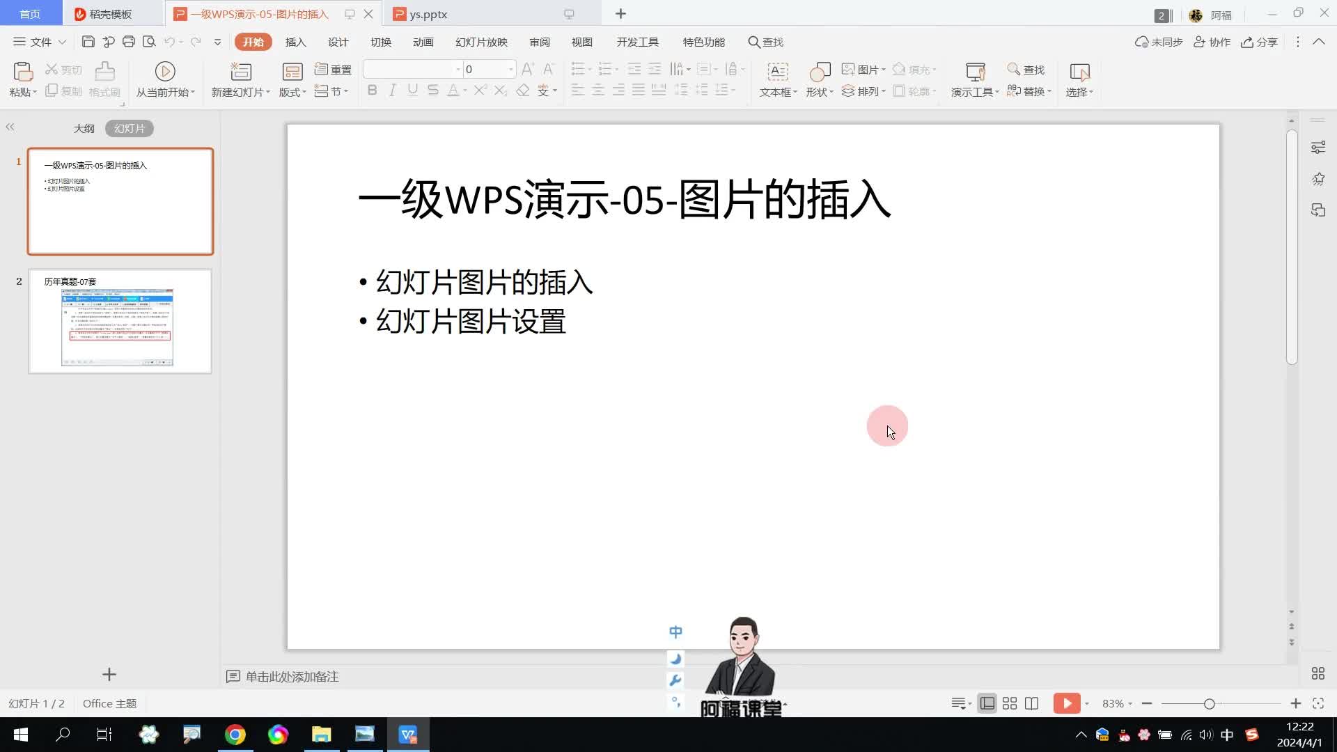Toggle the 幻灯片 thumbnail pane mode
This screenshot has width=1337, height=752.
pyautogui.click(x=130, y=128)
